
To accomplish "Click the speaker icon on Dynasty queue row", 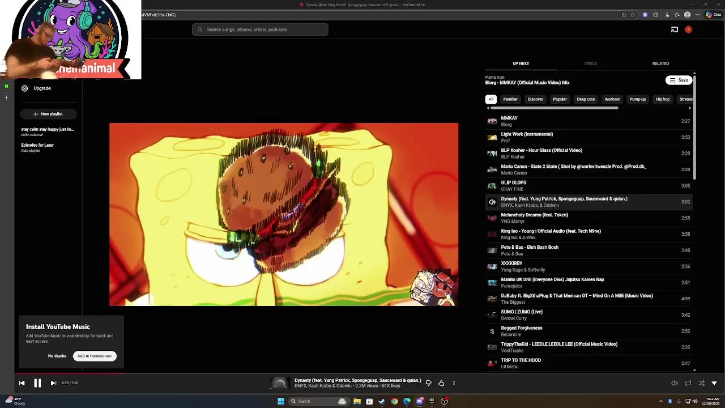I will [x=492, y=202].
